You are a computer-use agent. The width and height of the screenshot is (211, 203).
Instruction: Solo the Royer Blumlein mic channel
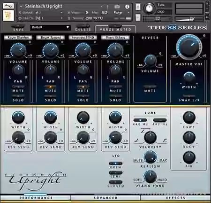[18, 96]
